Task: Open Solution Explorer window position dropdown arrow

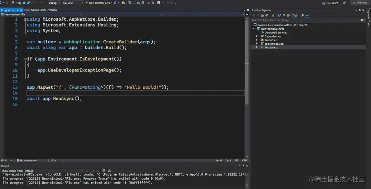Action: (x=356, y=10)
